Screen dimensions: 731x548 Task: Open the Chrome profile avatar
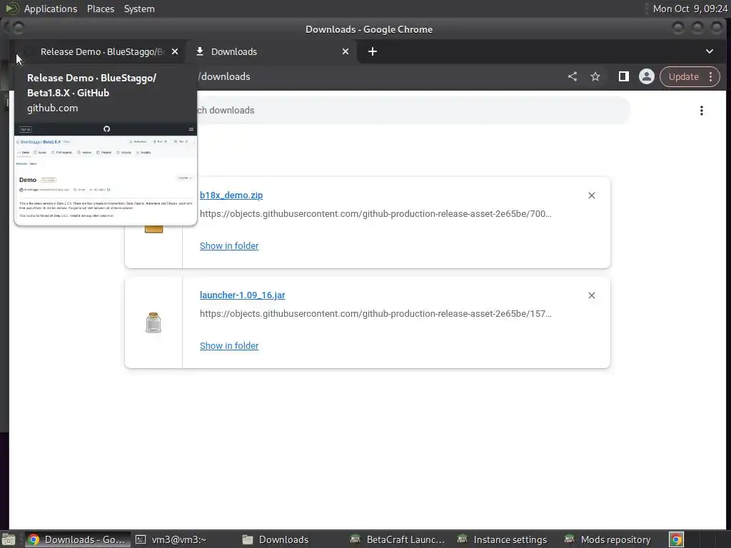[x=646, y=77]
